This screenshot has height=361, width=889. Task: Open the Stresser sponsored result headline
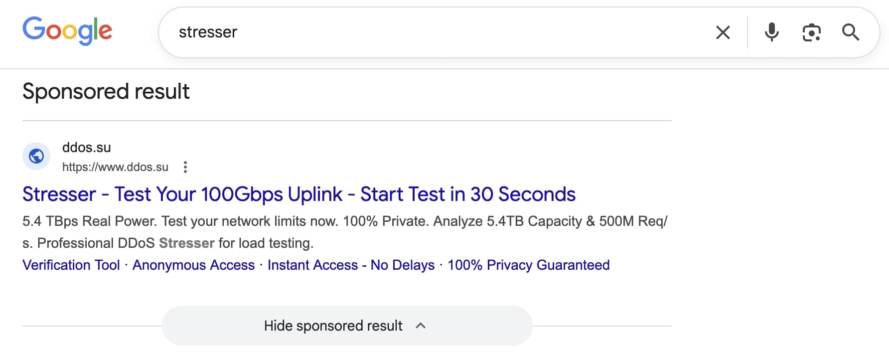coord(299,194)
